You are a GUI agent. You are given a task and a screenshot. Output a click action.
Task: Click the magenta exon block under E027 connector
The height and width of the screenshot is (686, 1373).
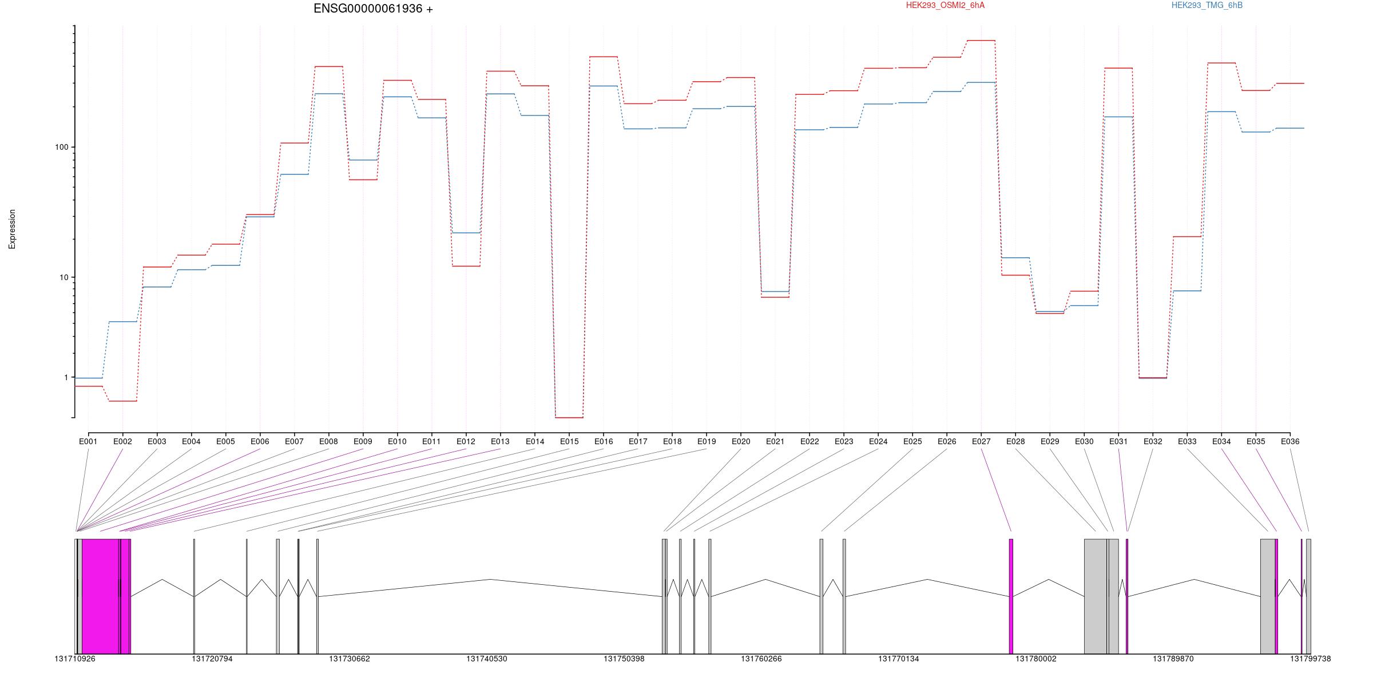click(x=1011, y=596)
